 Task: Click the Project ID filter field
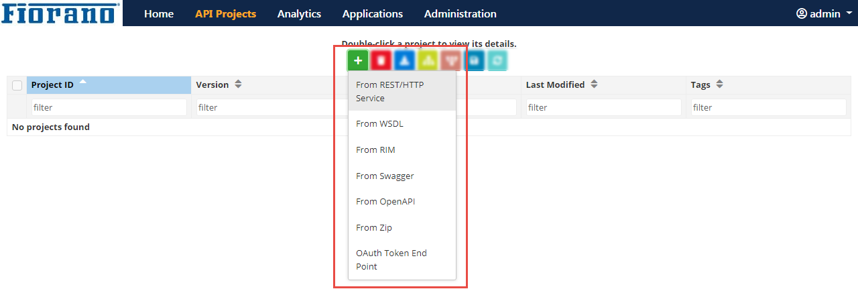(109, 107)
